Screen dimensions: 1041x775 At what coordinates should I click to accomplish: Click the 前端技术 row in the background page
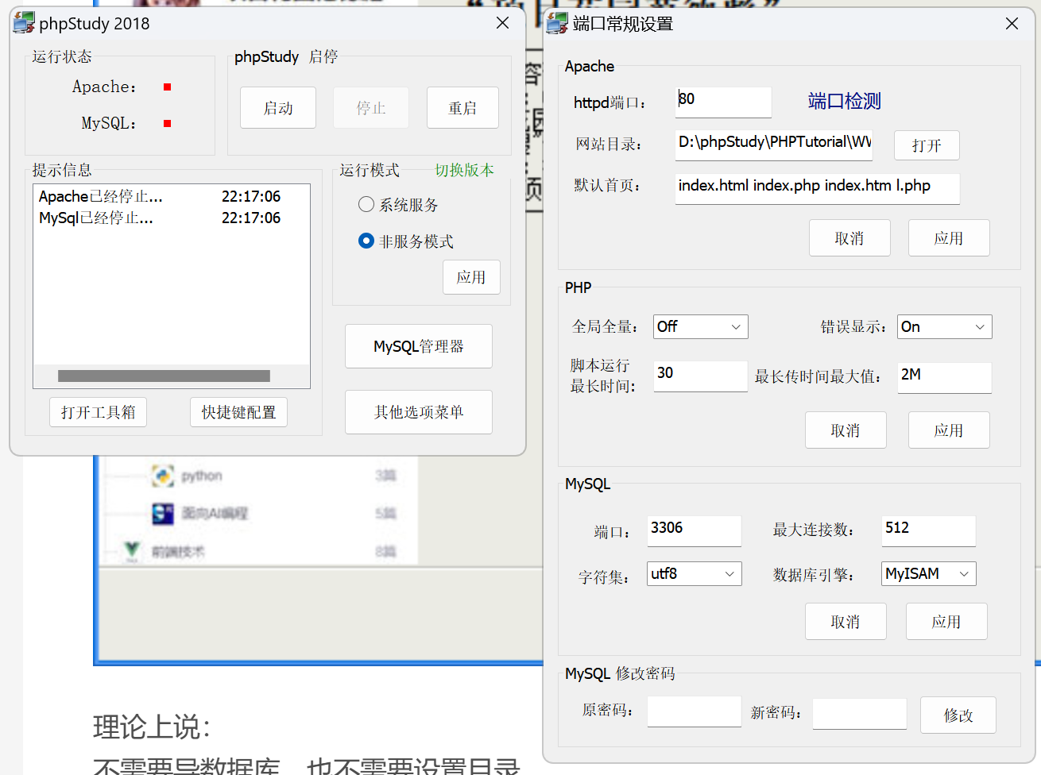click(x=259, y=551)
